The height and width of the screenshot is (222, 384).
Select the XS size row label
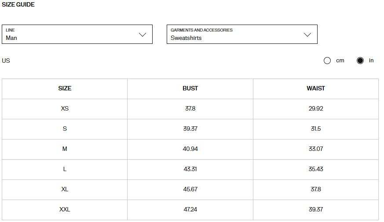coord(65,109)
